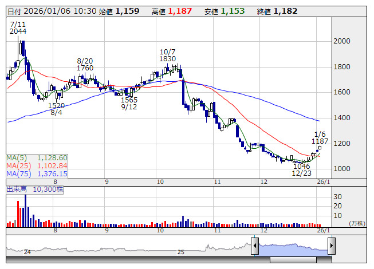Click the MA(75) legend value 1,376.15
The image size is (374, 269).
click(x=52, y=173)
